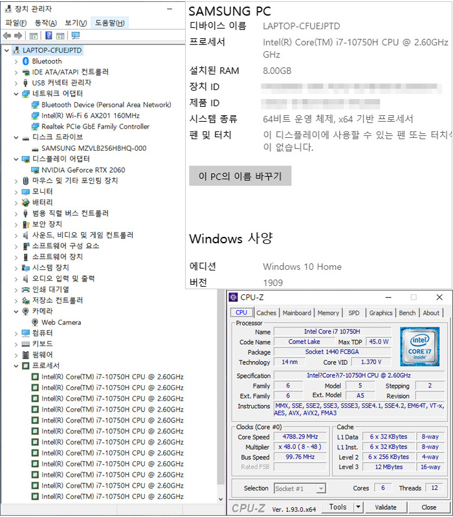Collapse the 디스크 드라이브 category
This screenshot has height=517, width=453.
[x=16, y=137]
